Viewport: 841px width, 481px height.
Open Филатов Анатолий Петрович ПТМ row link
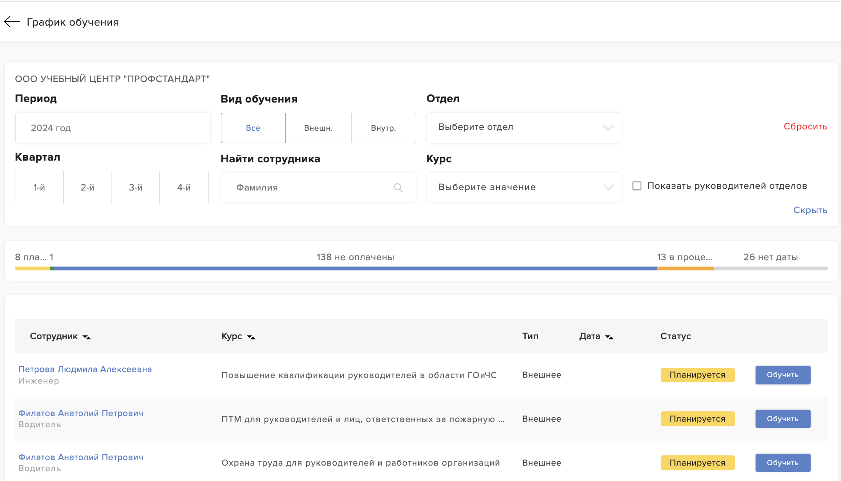point(81,413)
